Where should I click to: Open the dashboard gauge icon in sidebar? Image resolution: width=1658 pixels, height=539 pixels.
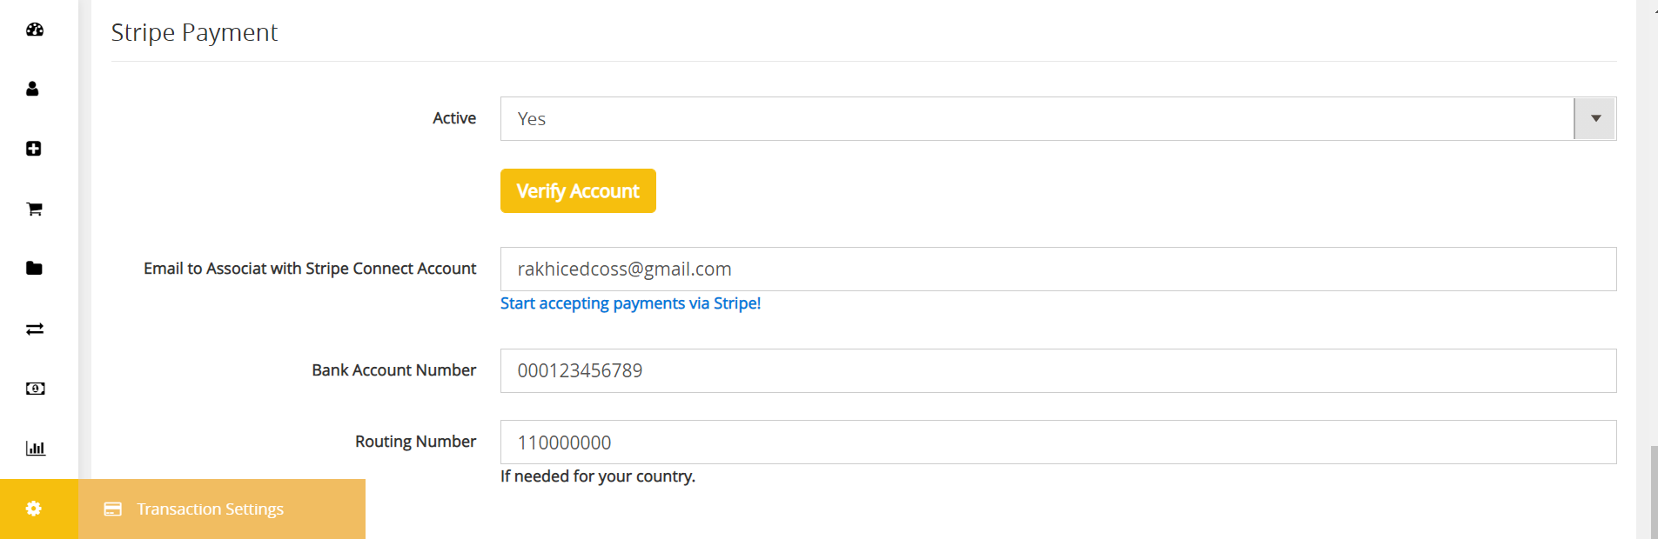(35, 30)
